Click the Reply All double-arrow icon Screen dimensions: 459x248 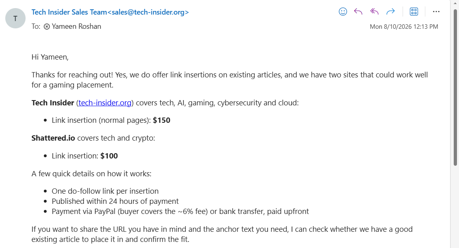point(375,12)
